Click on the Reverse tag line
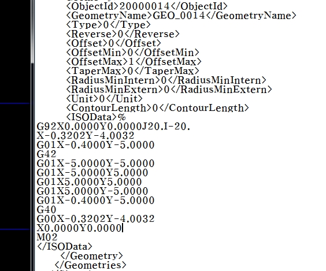Image resolution: width=326 pixels, height=271 pixels. pyautogui.click(x=123, y=34)
